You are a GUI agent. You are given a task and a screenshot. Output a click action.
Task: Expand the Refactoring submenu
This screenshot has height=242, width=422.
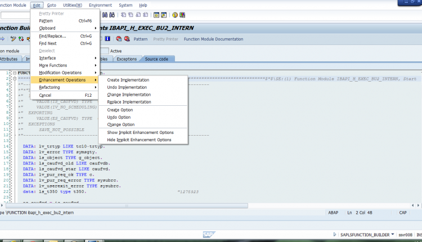click(65, 87)
